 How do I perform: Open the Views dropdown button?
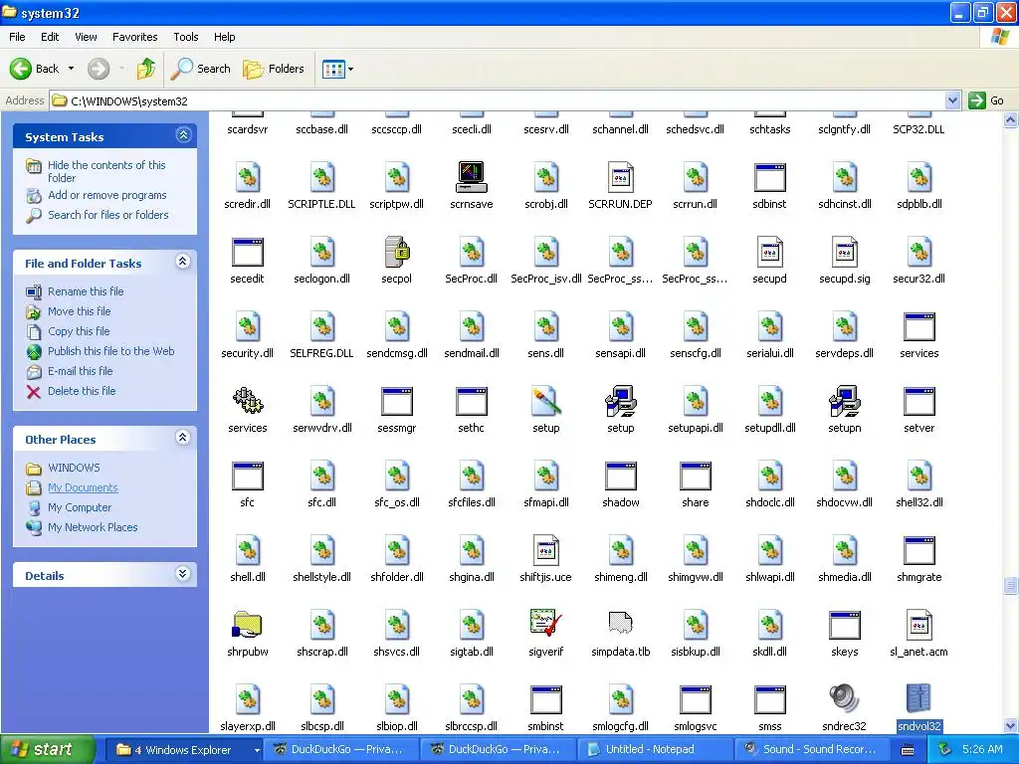point(338,69)
